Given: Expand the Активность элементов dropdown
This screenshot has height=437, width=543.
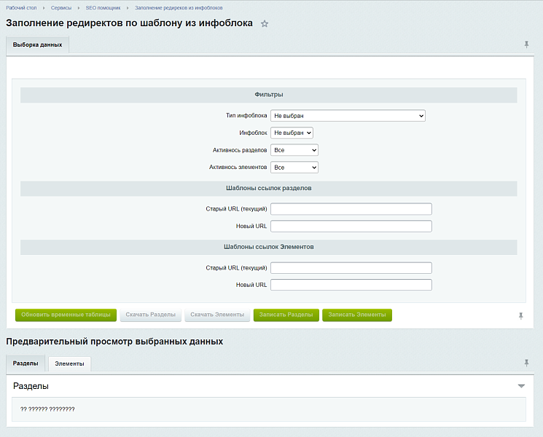Looking at the screenshot, I should [x=294, y=168].
